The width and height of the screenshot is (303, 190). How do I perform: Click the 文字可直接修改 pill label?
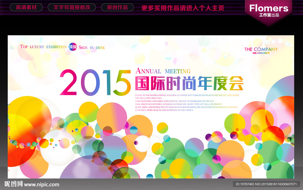pyautogui.click(x=72, y=7)
